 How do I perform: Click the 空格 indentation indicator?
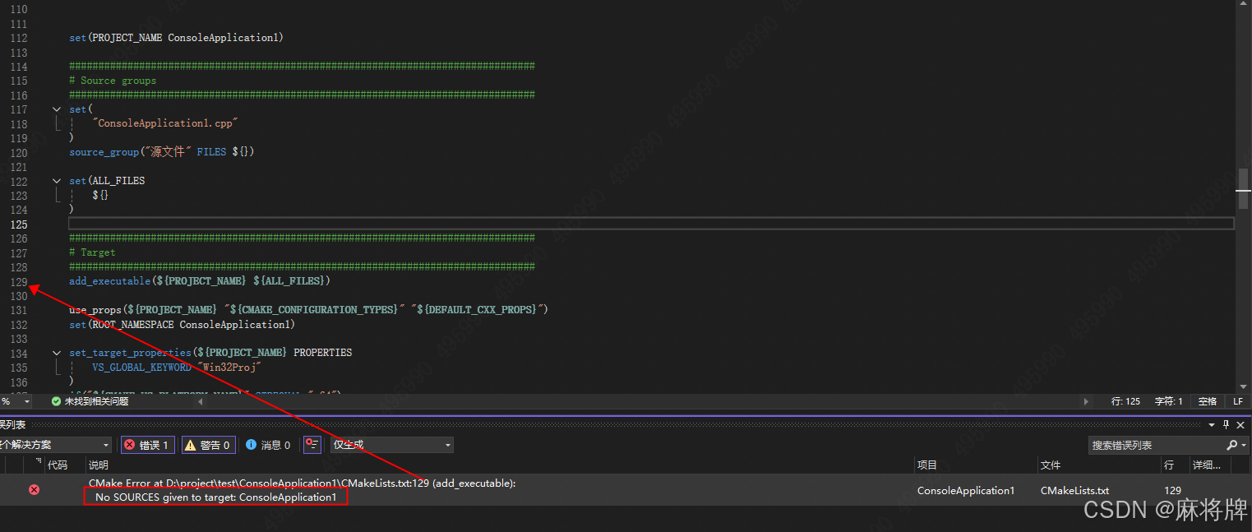[1207, 401]
